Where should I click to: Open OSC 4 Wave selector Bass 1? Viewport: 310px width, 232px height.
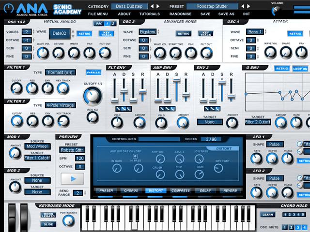[255, 32]
